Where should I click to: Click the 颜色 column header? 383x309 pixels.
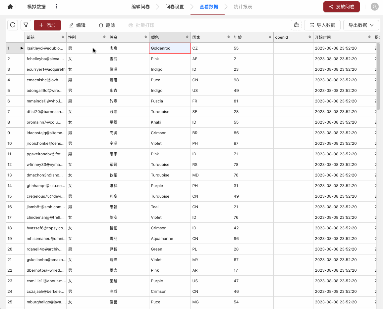(x=170, y=37)
